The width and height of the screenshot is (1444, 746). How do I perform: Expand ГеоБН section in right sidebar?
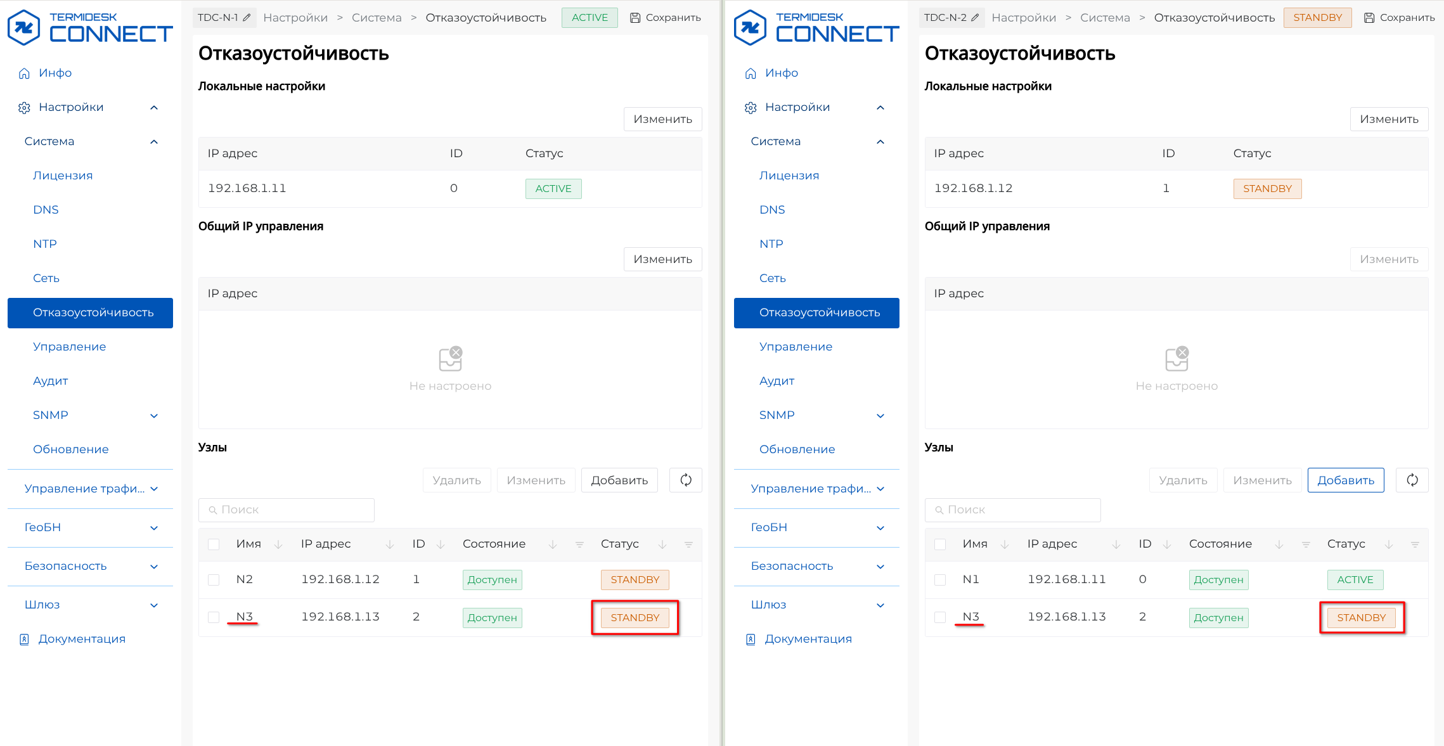(880, 528)
